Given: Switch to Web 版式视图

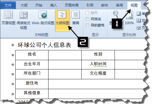Looking at the screenshot, I should [43, 18].
